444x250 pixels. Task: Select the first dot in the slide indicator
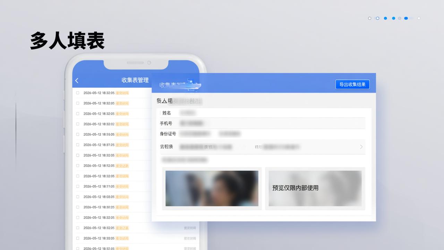(x=369, y=18)
